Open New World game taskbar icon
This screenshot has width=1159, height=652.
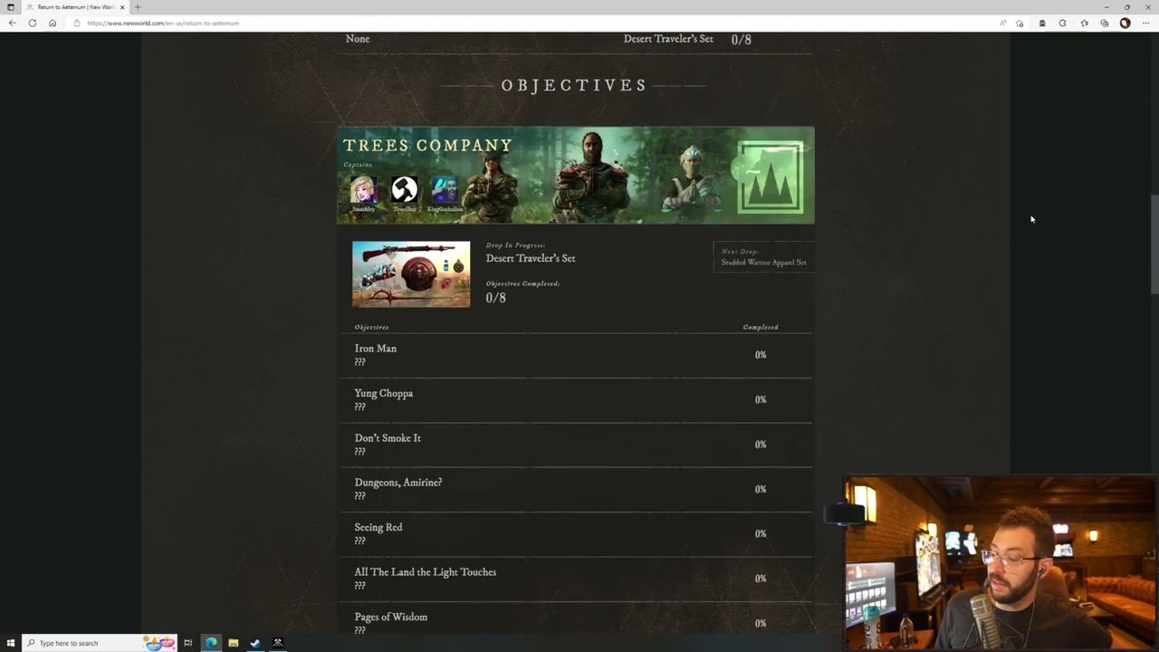click(278, 643)
